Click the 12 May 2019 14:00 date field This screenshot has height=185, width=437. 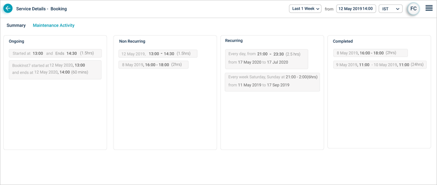coord(356,9)
